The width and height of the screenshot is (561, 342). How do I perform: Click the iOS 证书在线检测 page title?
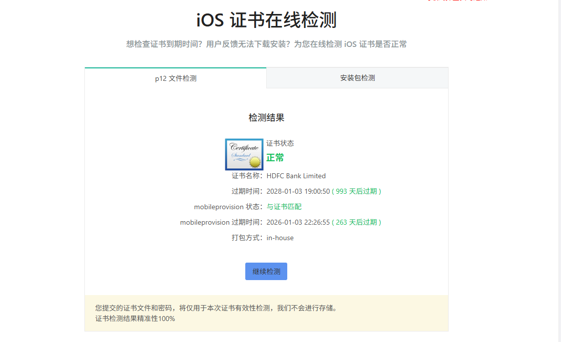click(267, 20)
